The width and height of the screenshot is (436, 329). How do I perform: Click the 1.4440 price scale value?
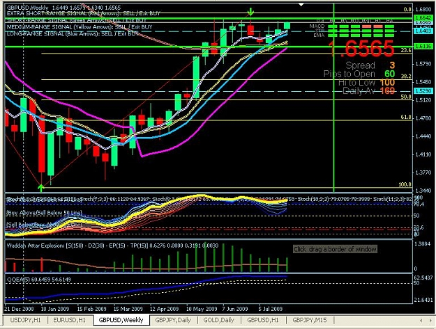click(423, 136)
